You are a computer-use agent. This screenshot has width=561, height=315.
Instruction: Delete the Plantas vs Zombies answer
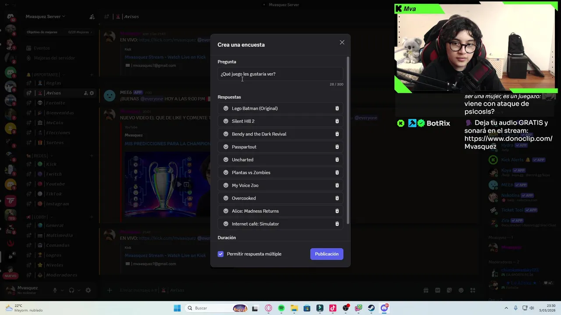337,172
